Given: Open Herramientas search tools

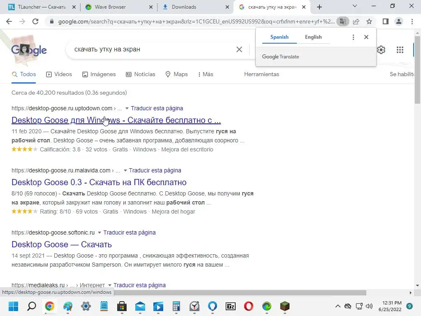Looking at the screenshot, I should 261,74.
